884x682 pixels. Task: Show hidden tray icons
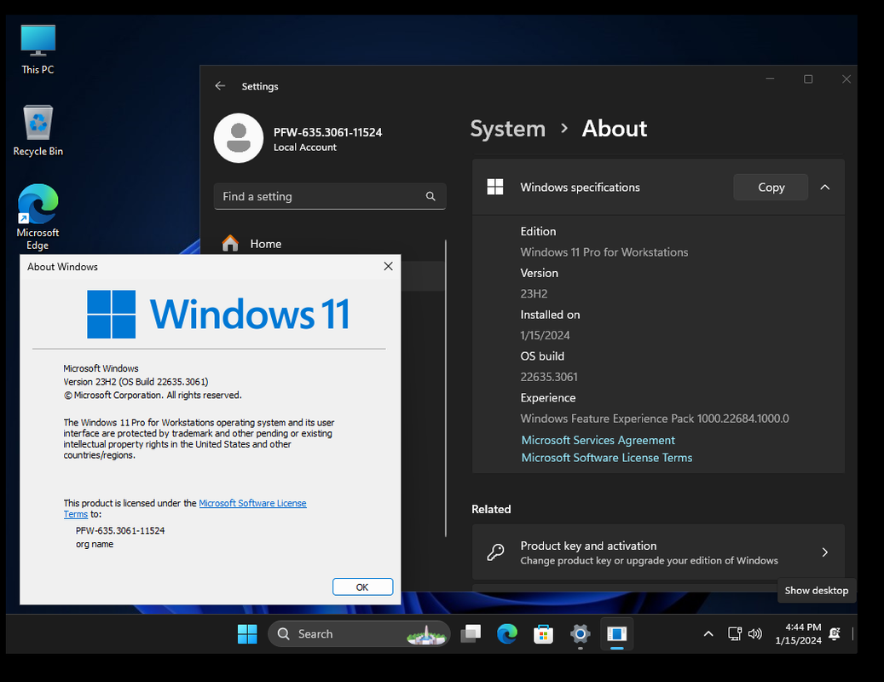(708, 634)
